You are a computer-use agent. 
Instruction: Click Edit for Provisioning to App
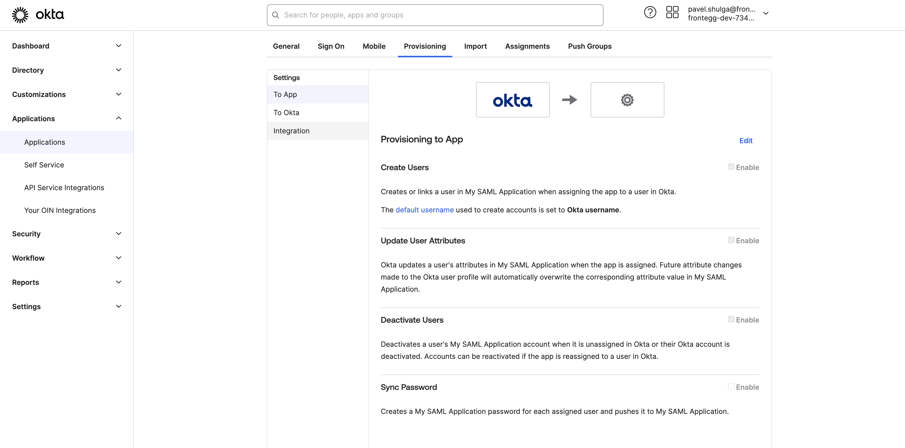(x=746, y=141)
